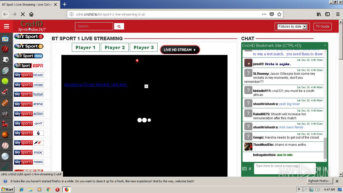Click the small red close icon atop player
The width and height of the screenshot is (343, 193).
pyautogui.click(x=137, y=61)
